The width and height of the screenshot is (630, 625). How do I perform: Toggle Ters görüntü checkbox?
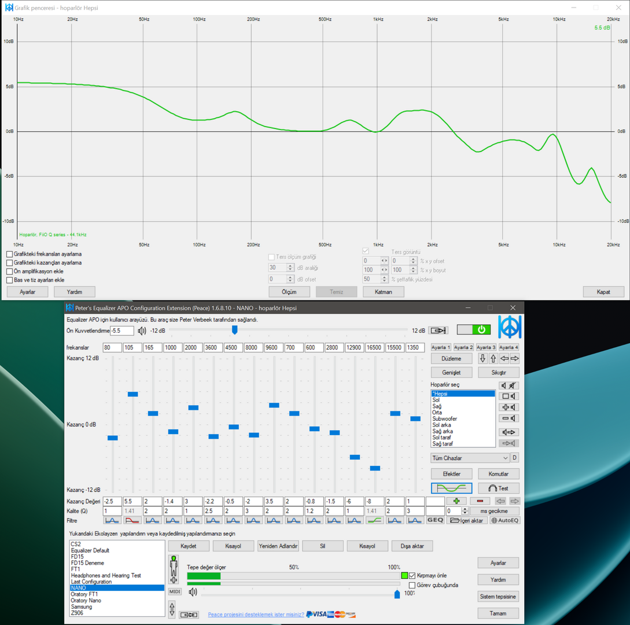[x=365, y=251]
